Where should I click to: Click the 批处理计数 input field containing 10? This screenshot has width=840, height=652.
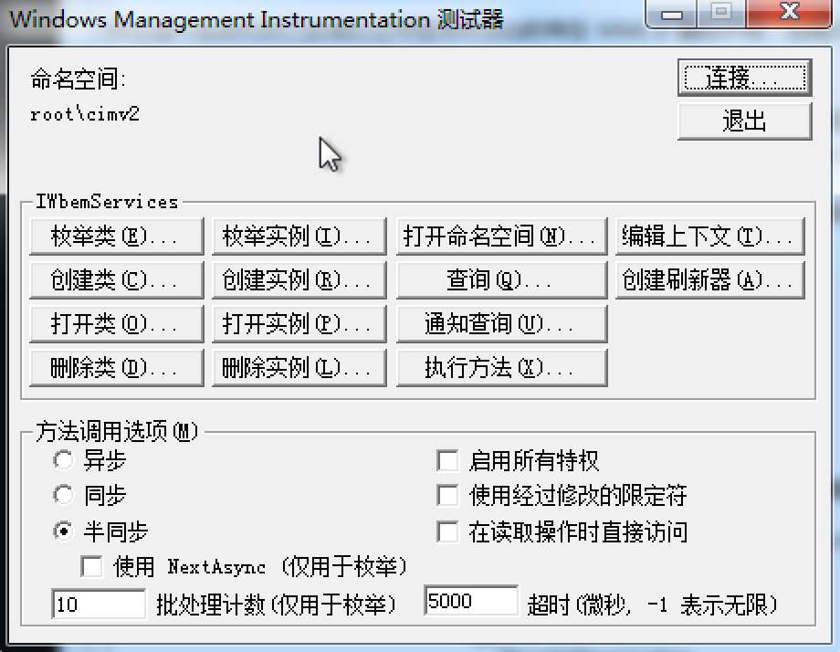[100, 604]
